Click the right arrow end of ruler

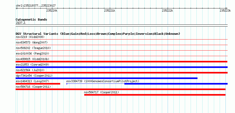pyautogui.click(x=227, y=8)
